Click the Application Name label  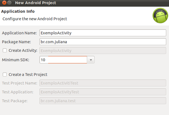(19, 33)
